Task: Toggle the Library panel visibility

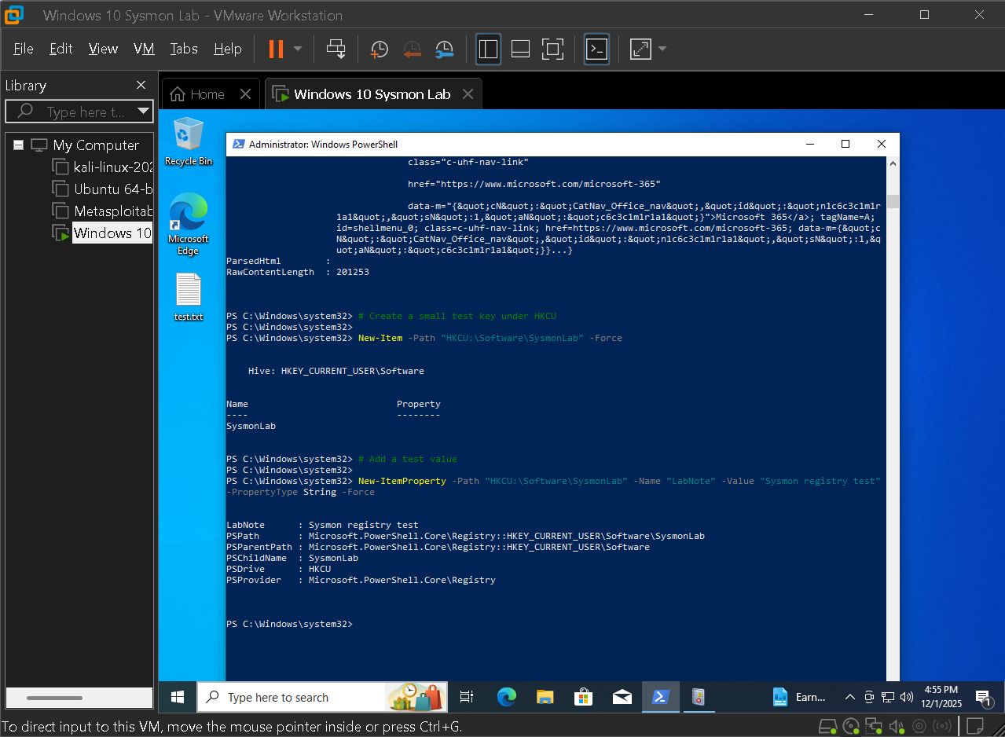Action: click(x=488, y=49)
